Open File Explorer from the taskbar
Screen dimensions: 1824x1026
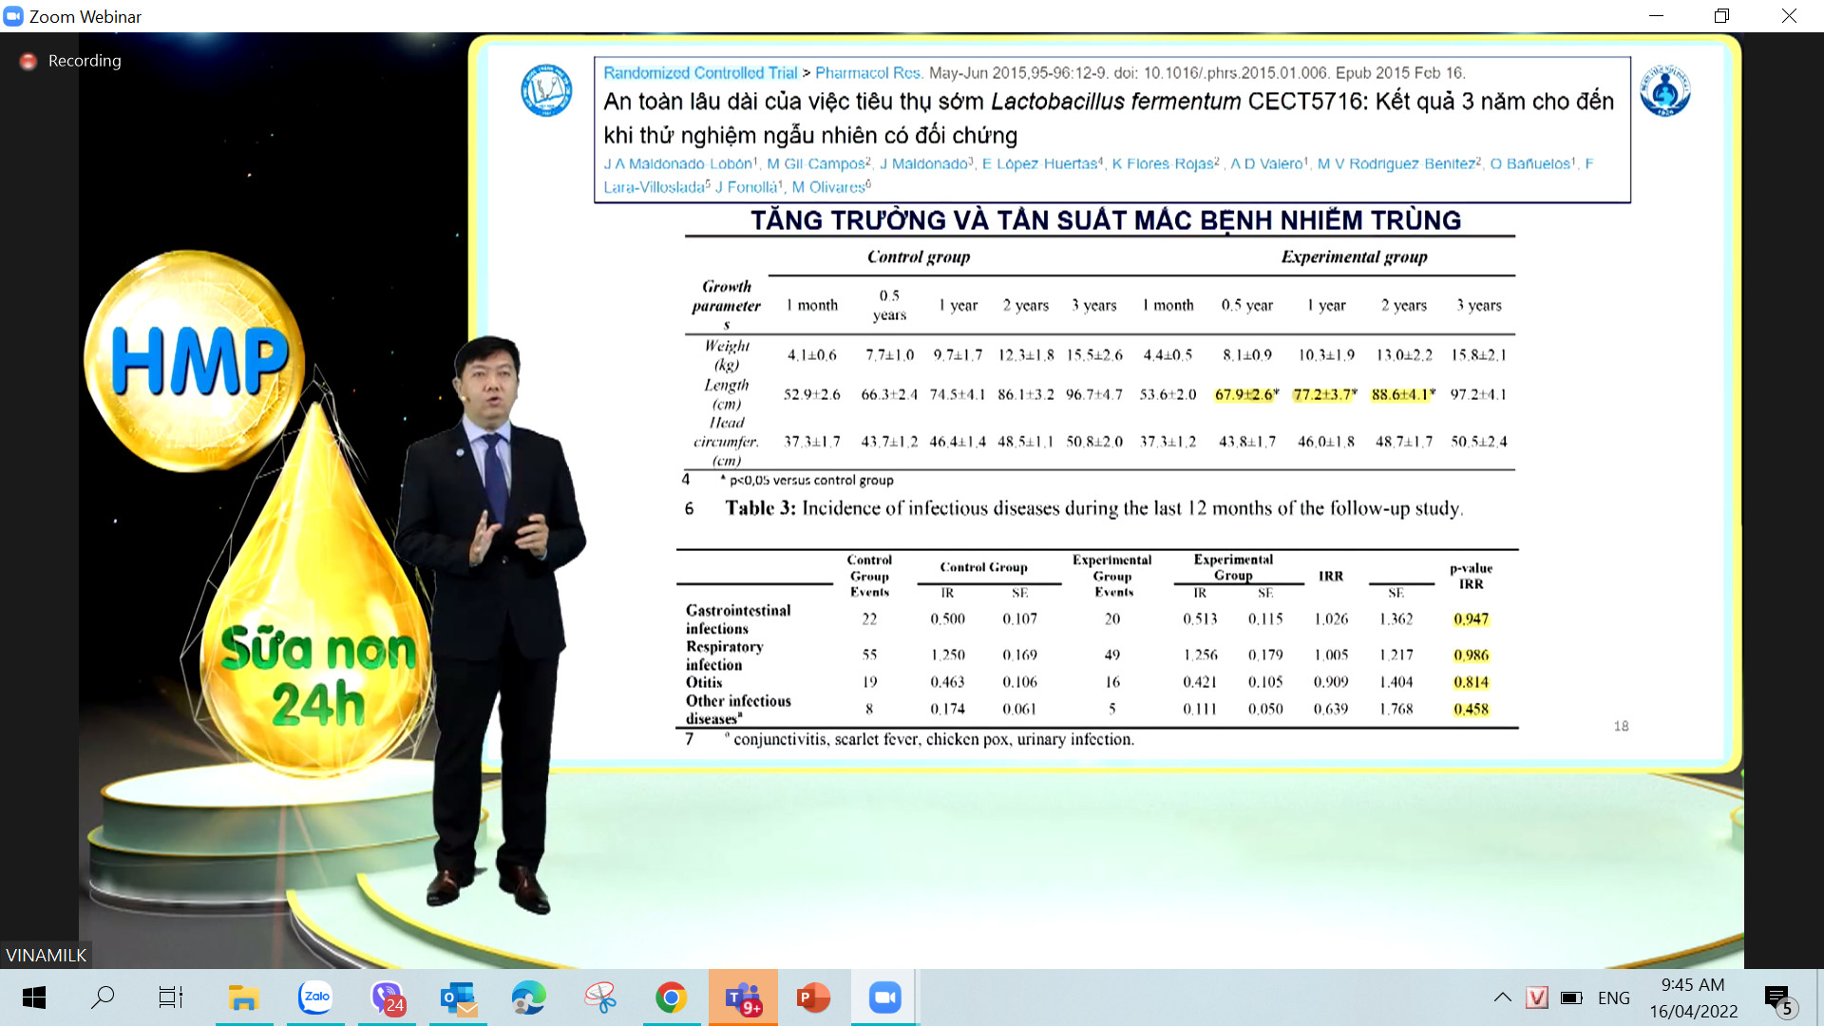point(244,997)
